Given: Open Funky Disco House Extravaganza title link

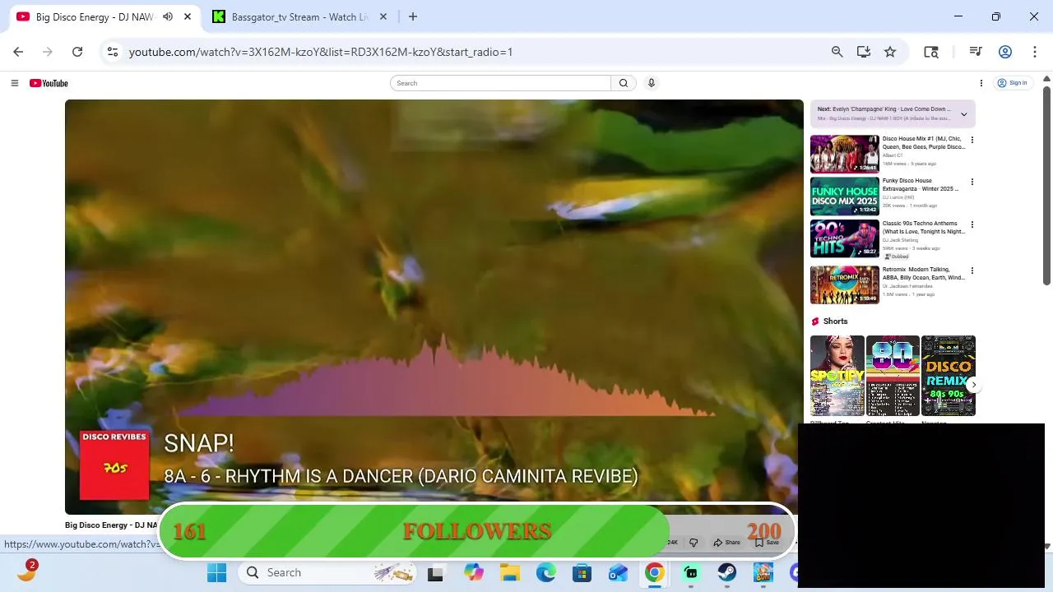Looking at the screenshot, I should coord(921,185).
